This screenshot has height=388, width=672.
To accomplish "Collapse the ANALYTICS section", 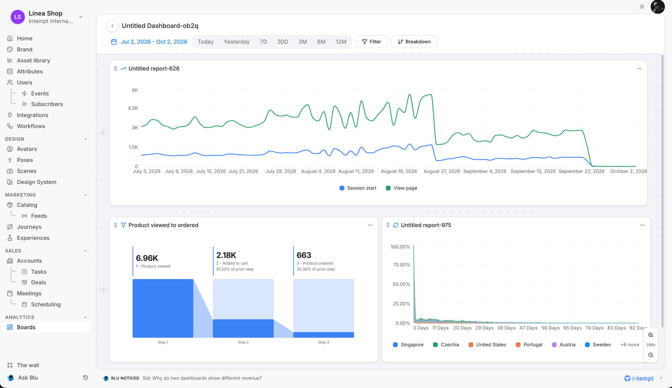I will [86, 317].
